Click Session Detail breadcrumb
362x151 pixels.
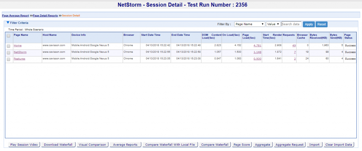click(71, 16)
